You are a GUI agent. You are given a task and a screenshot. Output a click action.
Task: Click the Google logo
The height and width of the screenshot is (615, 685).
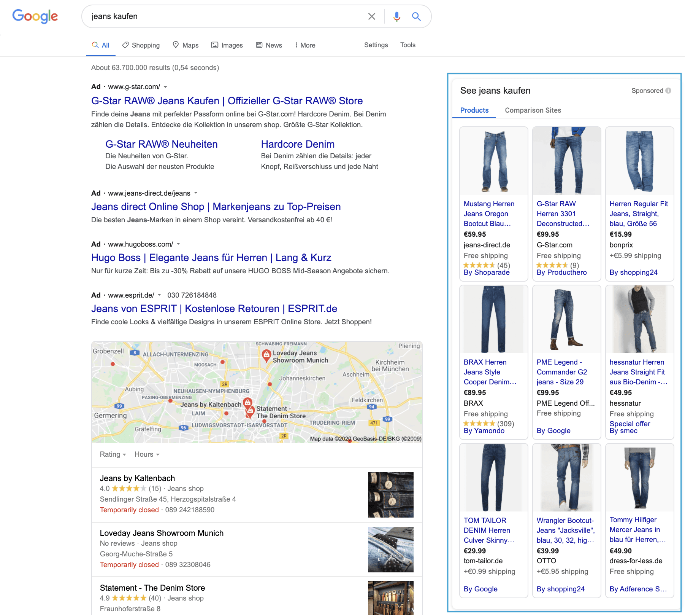pos(35,16)
